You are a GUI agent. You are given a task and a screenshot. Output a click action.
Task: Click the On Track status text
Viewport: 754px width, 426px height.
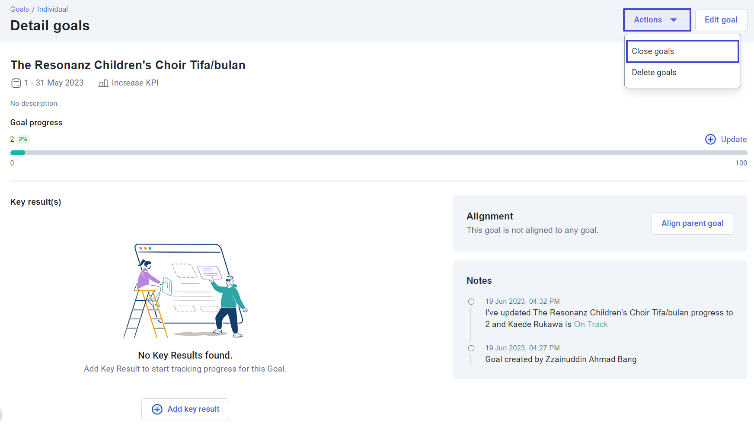591,324
